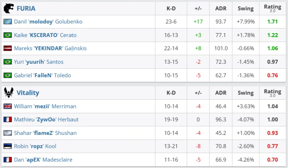This screenshot has width=288, height=168.
Task: Sort Vitality table by +/- column
Action: [198, 93]
